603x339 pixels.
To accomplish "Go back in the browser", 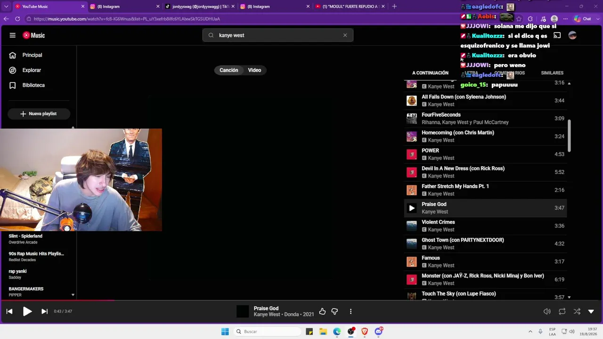I will [x=6, y=19].
